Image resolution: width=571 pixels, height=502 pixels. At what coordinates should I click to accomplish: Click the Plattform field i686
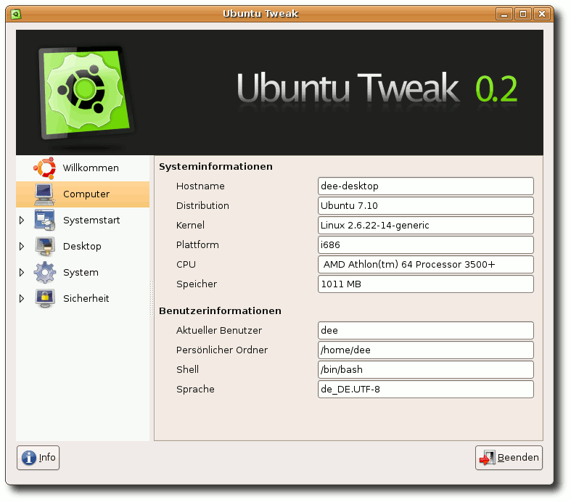(x=426, y=245)
